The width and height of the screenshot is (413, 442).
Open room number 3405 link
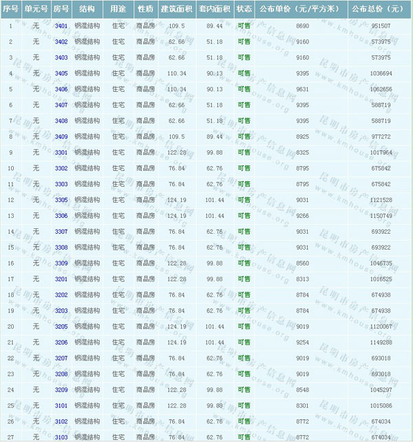(61, 73)
